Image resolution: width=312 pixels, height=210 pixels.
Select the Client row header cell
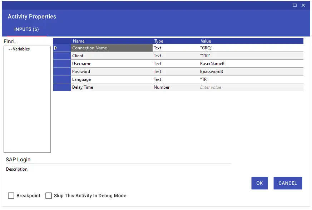pyautogui.click(x=62, y=56)
